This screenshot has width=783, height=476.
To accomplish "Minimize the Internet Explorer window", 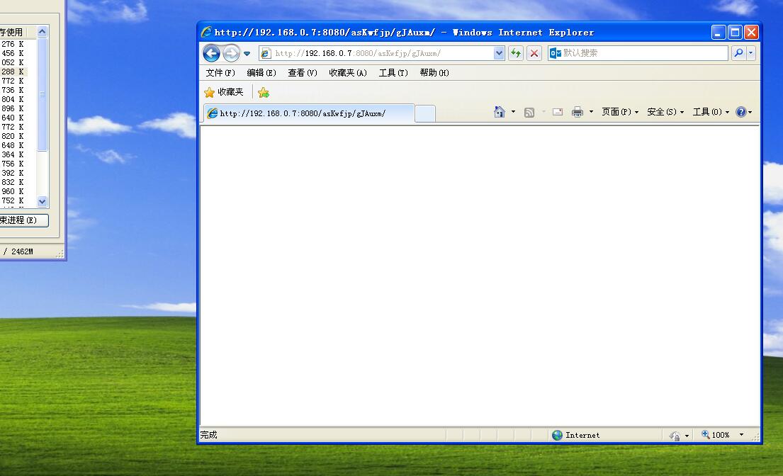I will [x=718, y=33].
